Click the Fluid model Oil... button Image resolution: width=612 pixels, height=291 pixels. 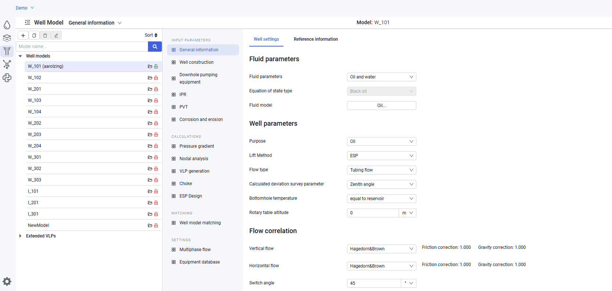(381, 106)
